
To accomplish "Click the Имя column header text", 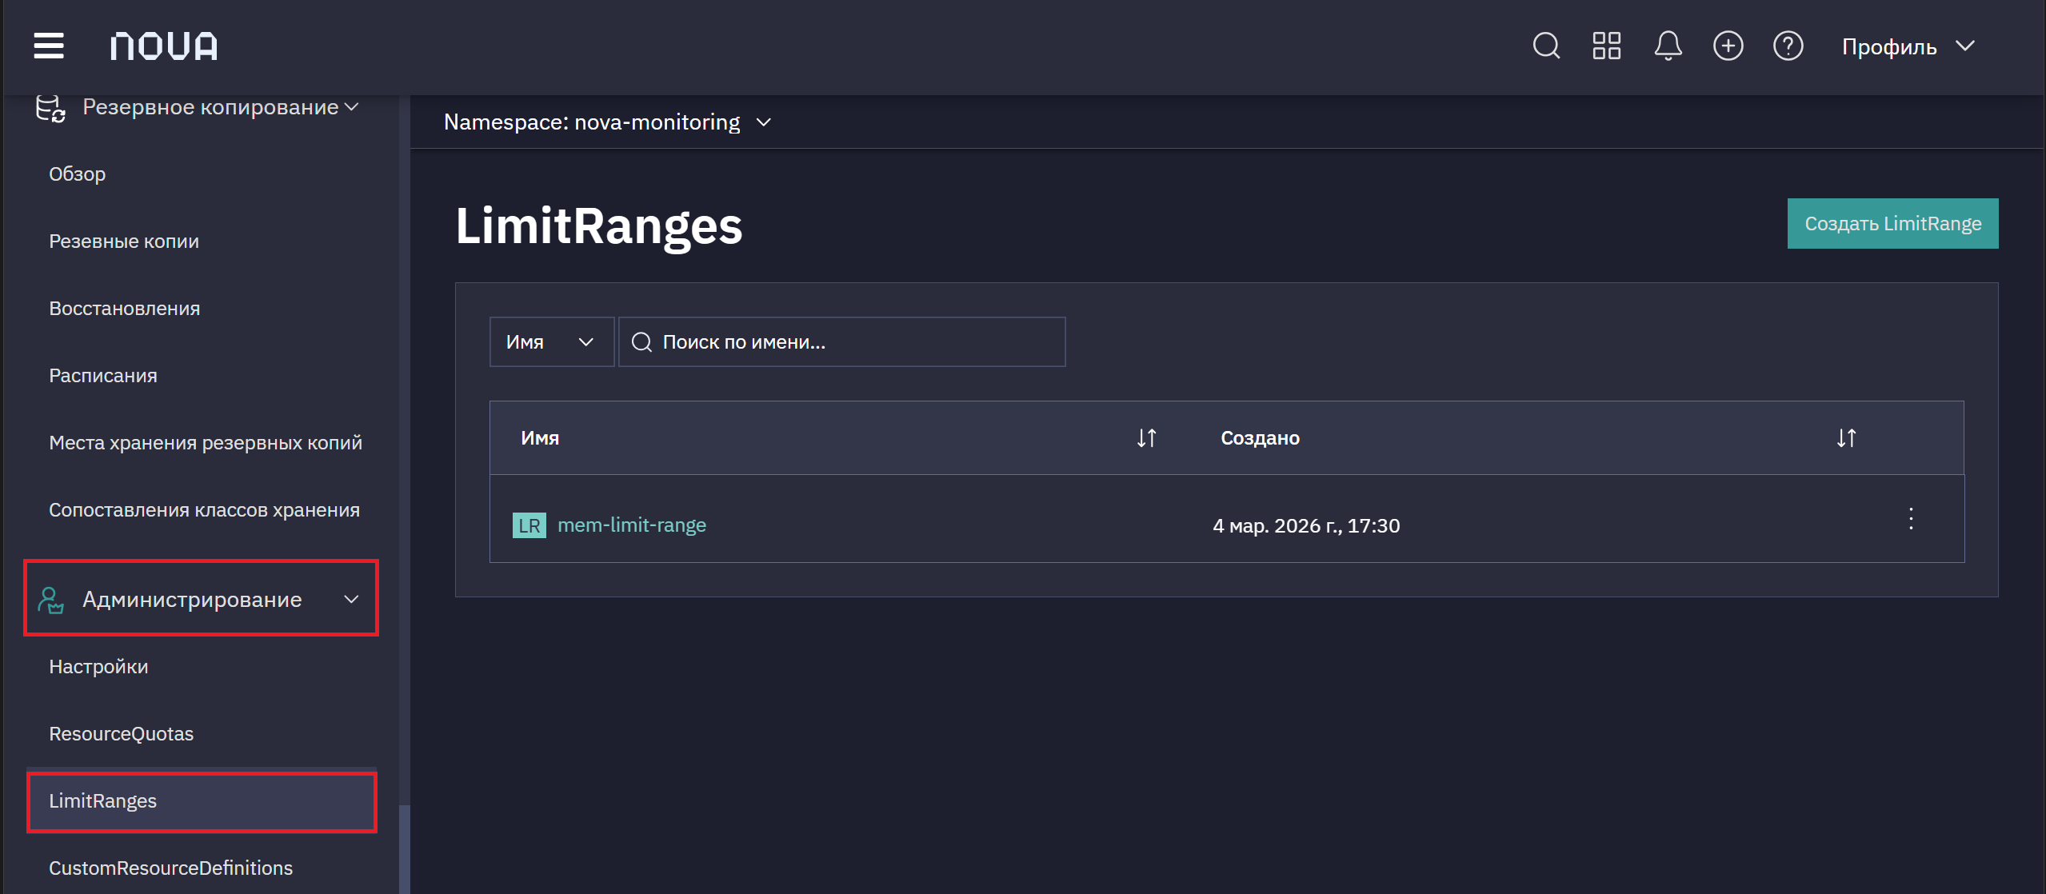I will click(x=540, y=438).
